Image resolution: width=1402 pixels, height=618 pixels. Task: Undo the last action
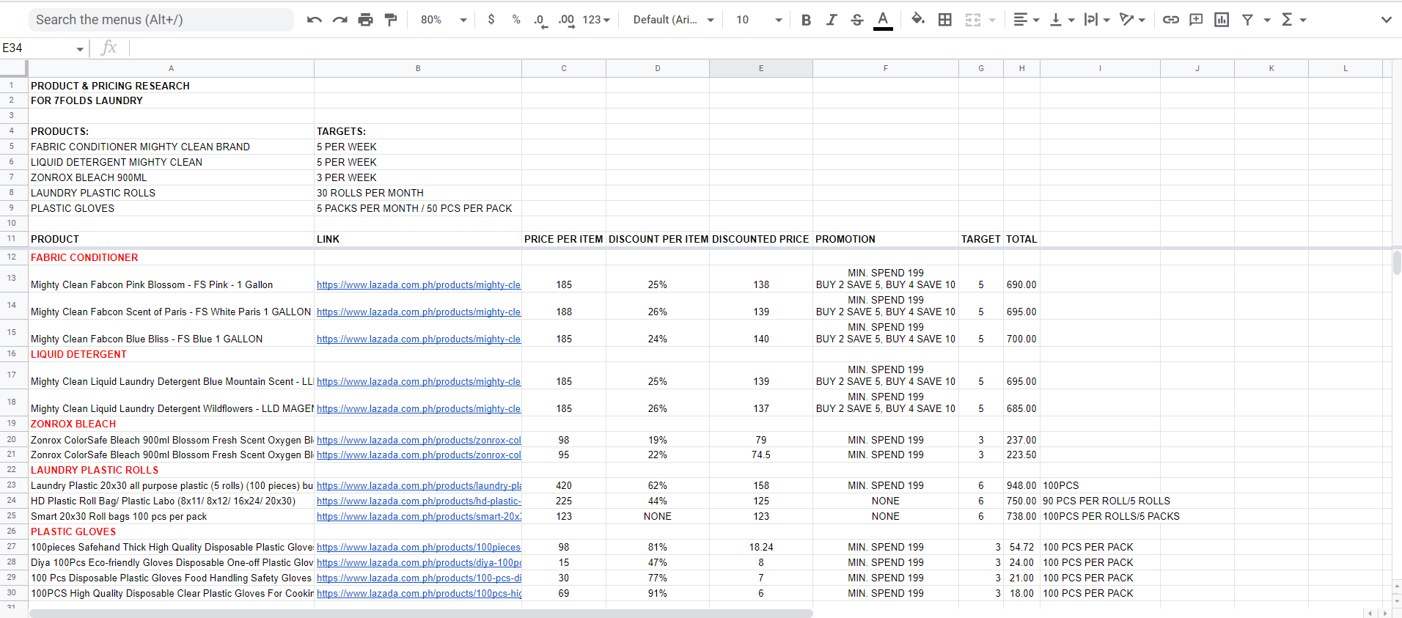coord(315,20)
